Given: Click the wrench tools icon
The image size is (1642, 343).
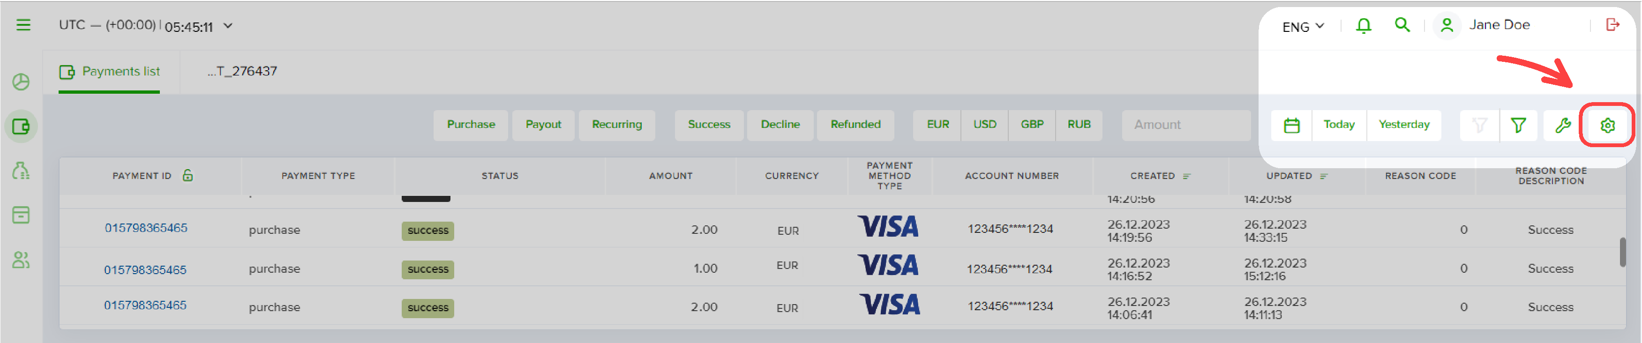Looking at the screenshot, I should click(1562, 126).
